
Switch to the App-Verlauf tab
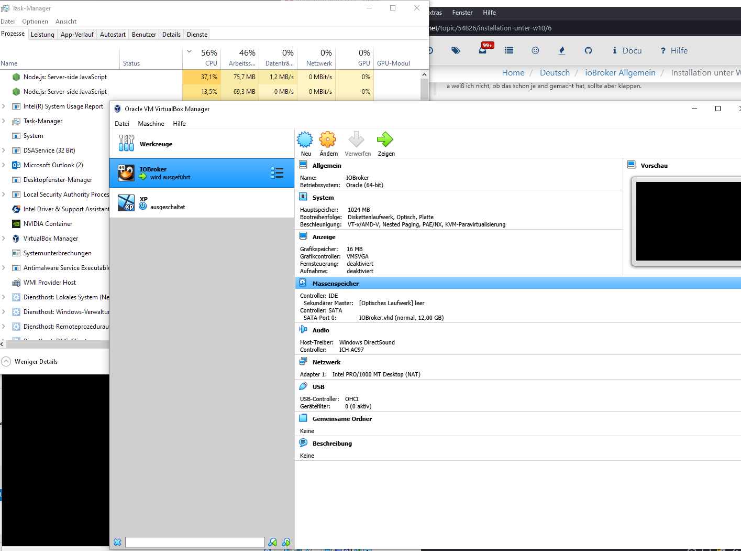(77, 35)
